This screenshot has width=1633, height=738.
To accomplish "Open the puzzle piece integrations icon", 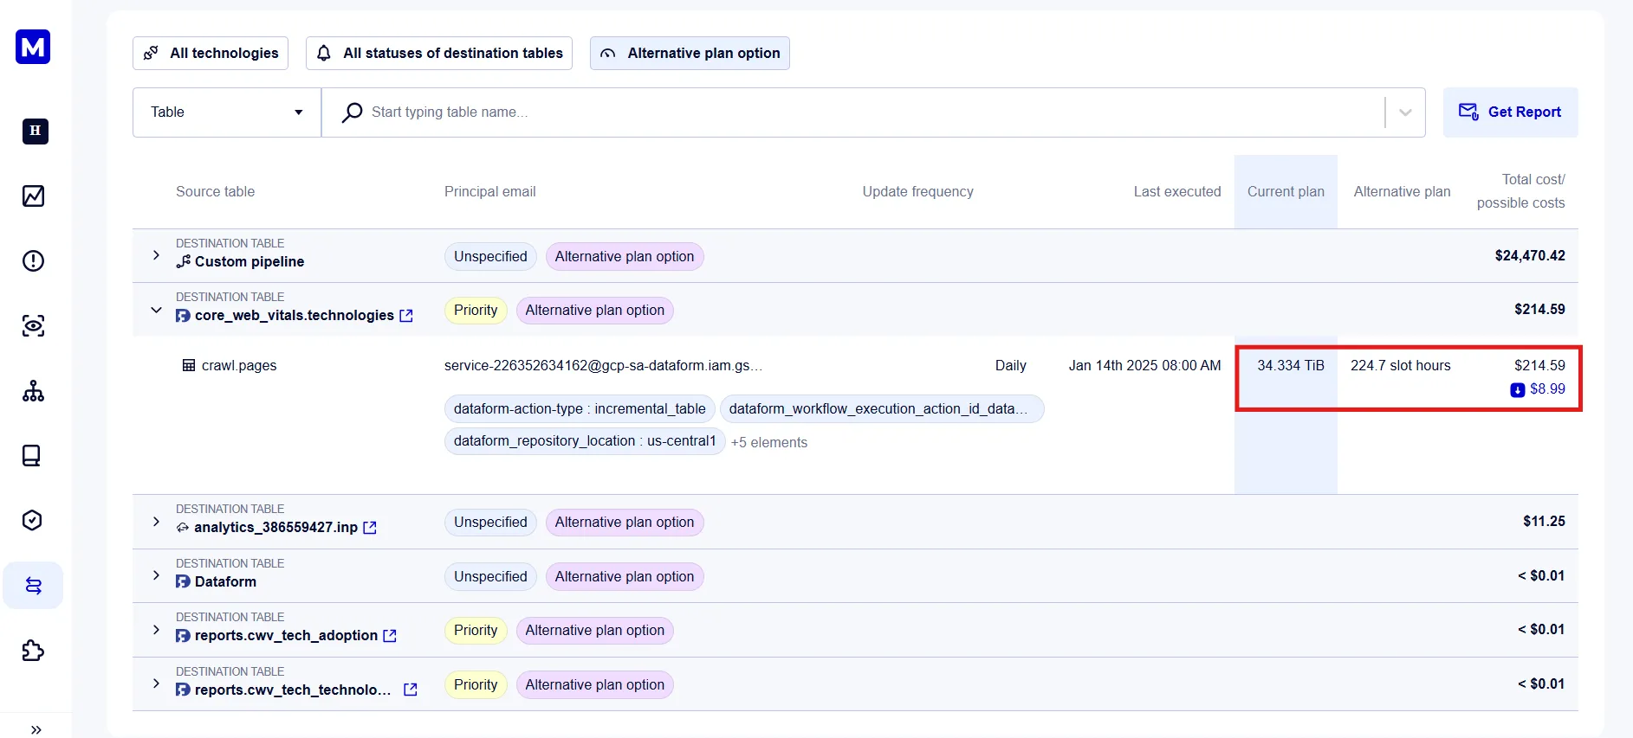I will pos(33,651).
